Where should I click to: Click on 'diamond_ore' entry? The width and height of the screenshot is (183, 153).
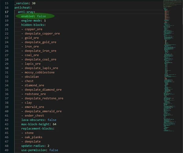[34, 85]
